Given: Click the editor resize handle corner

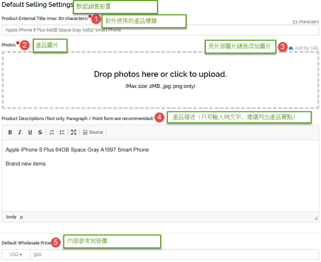Looking at the screenshot, I should click(x=316, y=218).
